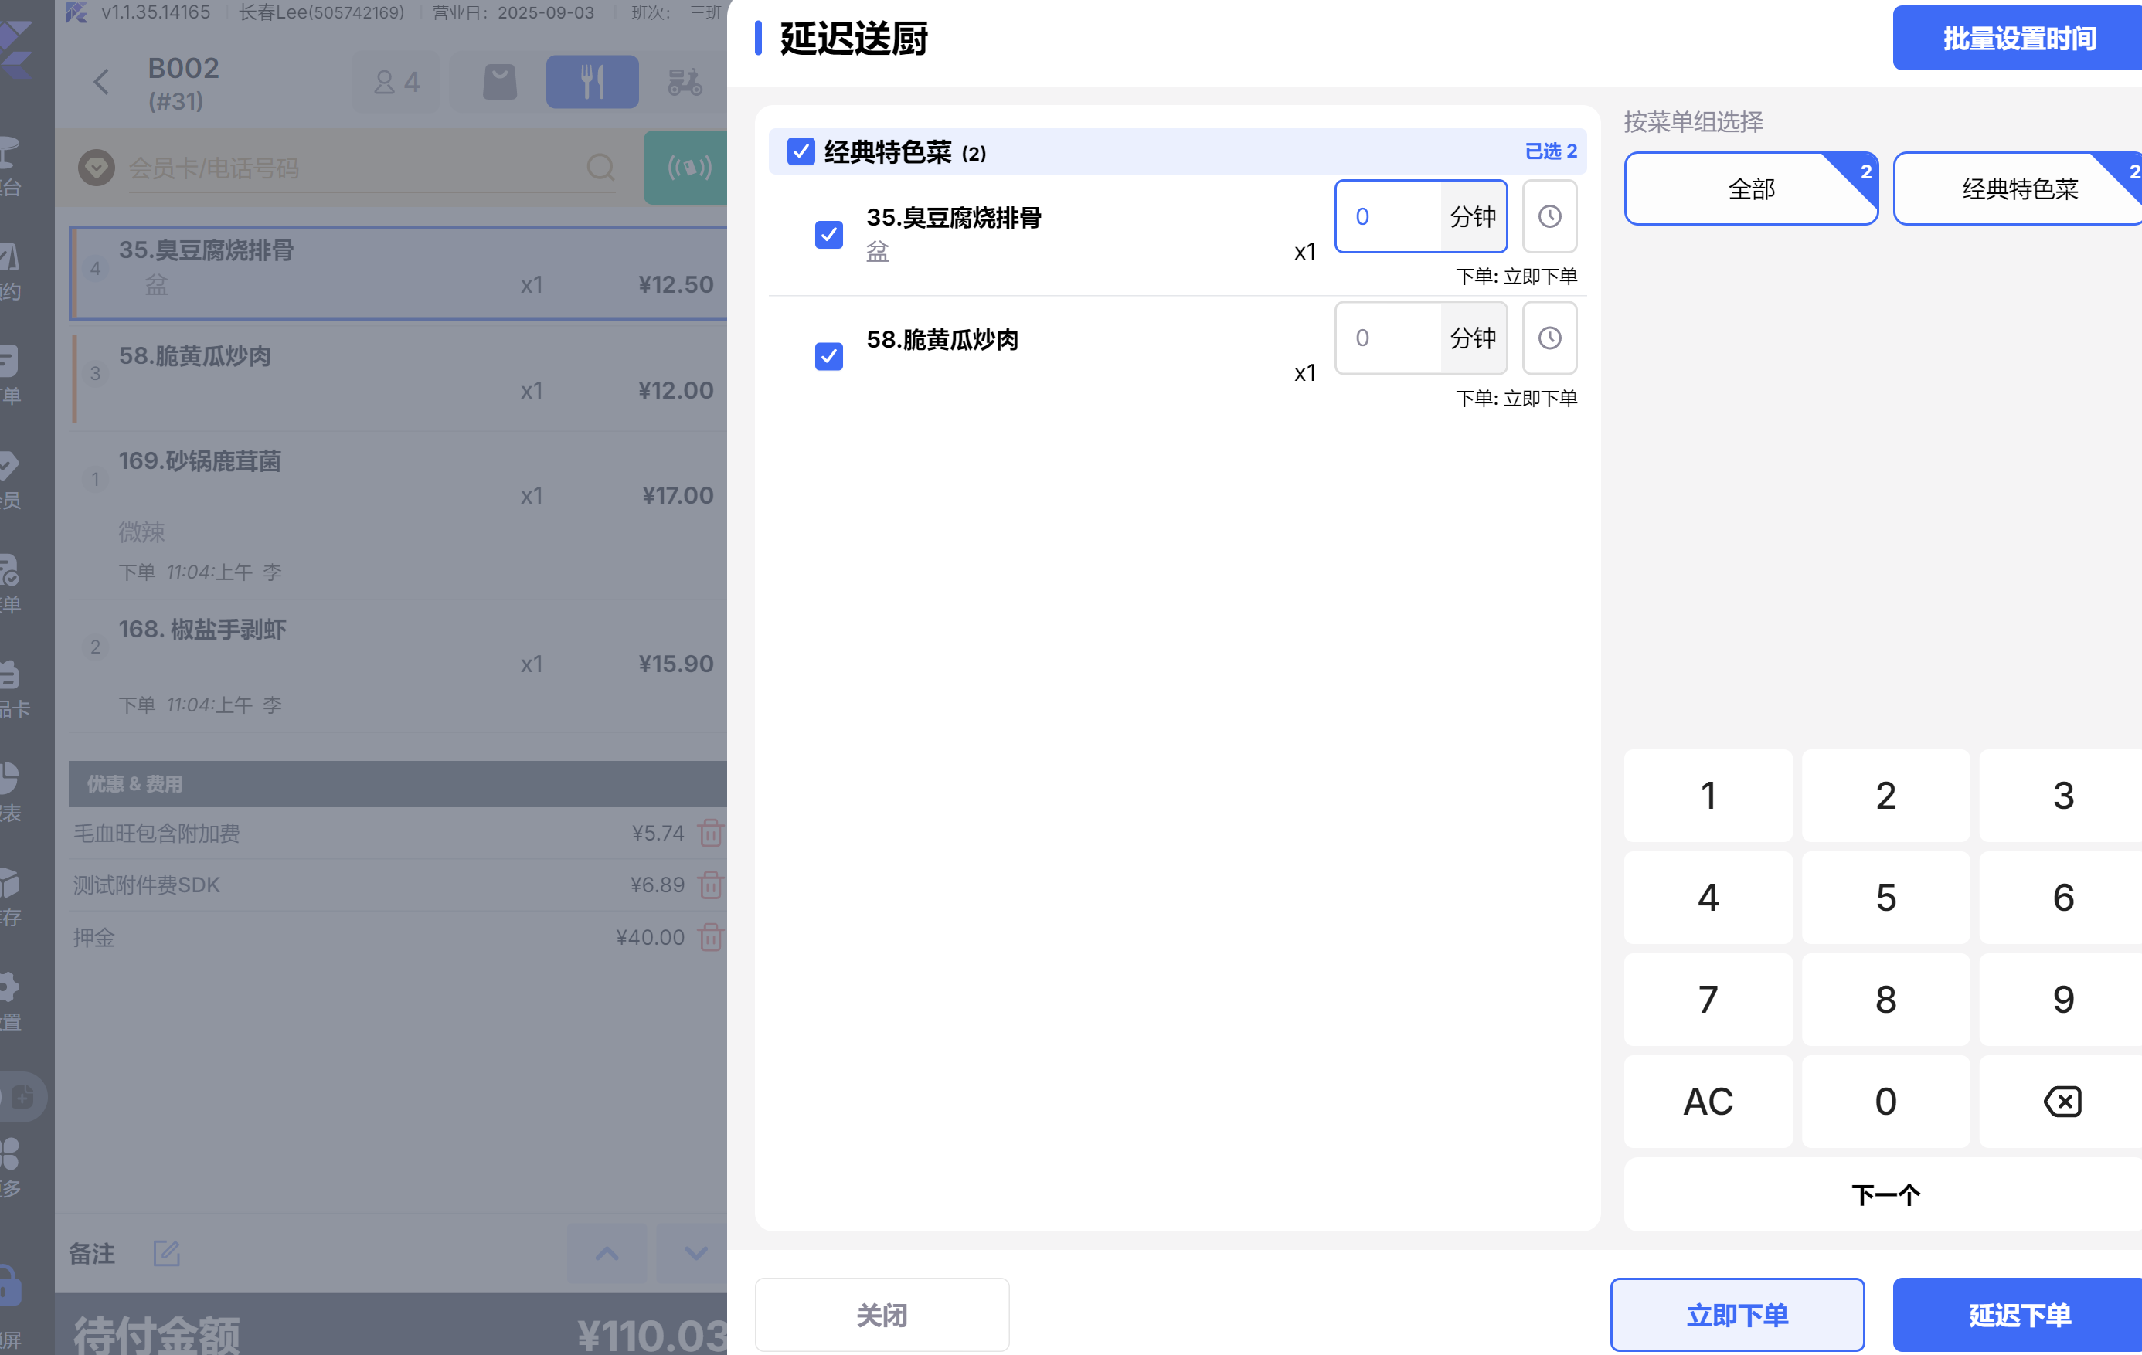Click the takeaway bag icon
2142x1355 pixels.
499,82
